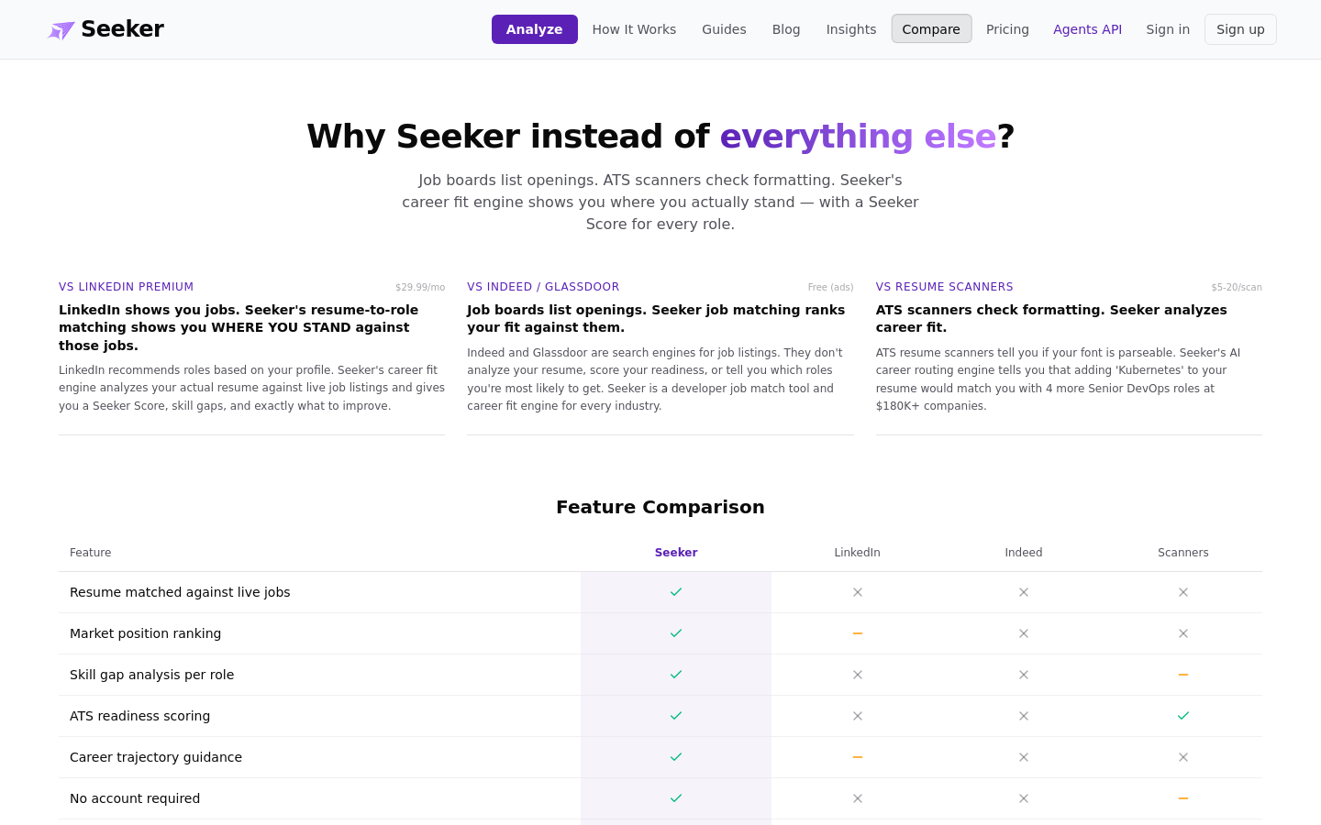Click Indeed X mark for No account required
The image size is (1321, 825).
pyautogui.click(x=1024, y=798)
